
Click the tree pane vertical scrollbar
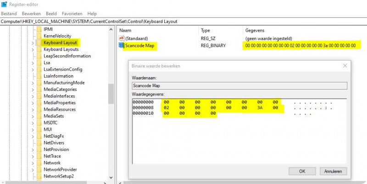click(x=111, y=94)
